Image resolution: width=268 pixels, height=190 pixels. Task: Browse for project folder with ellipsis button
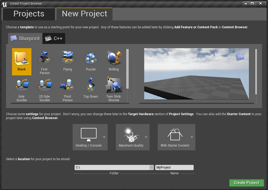[x=152, y=167]
